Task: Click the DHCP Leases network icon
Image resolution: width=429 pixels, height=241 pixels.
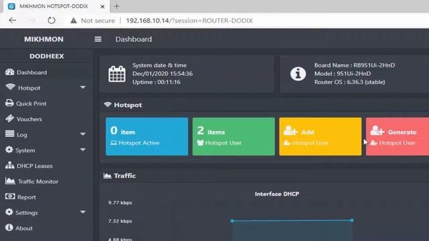Action: 9,165
